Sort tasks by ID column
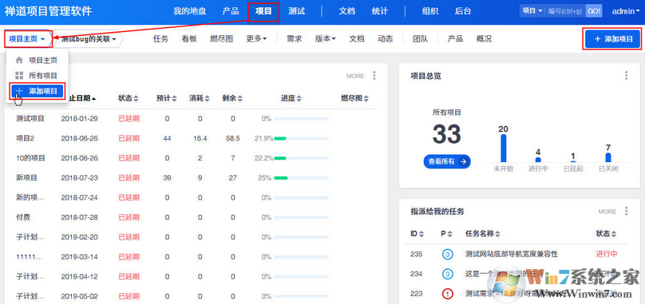Viewport: 645px width, 305px height. tap(417, 234)
